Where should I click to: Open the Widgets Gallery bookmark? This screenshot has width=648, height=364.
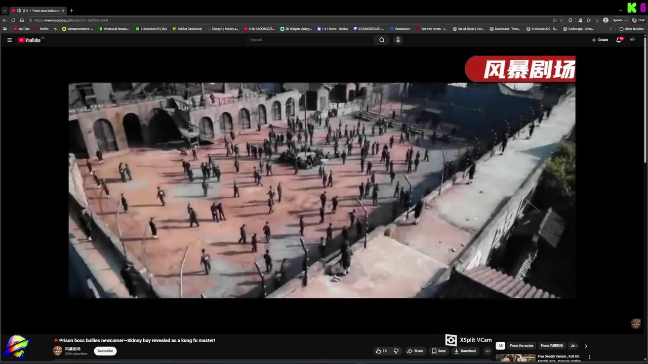click(296, 29)
